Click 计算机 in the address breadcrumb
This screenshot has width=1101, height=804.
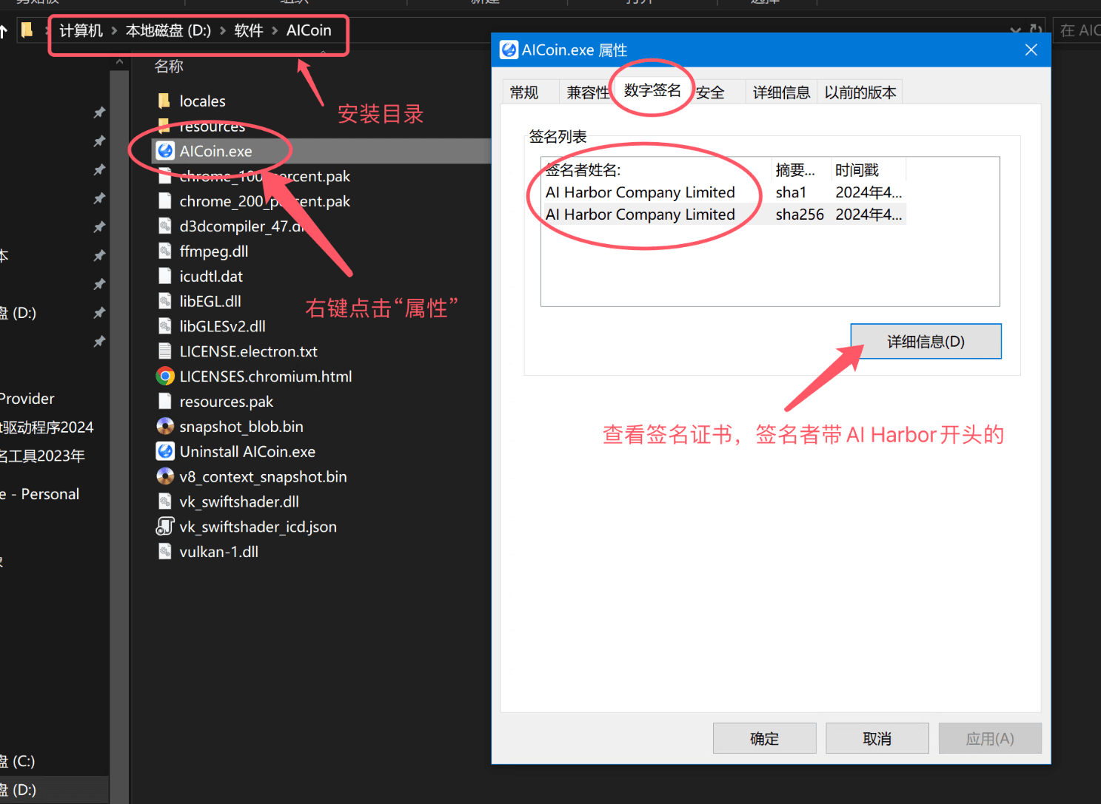(x=81, y=30)
